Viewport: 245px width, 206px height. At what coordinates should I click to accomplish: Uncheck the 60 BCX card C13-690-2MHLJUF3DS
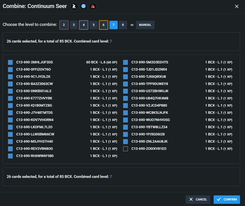tap(10, 62)
